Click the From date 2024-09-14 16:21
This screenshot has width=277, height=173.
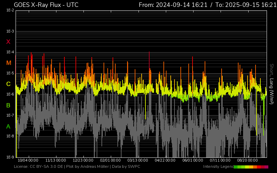[173, 5]
